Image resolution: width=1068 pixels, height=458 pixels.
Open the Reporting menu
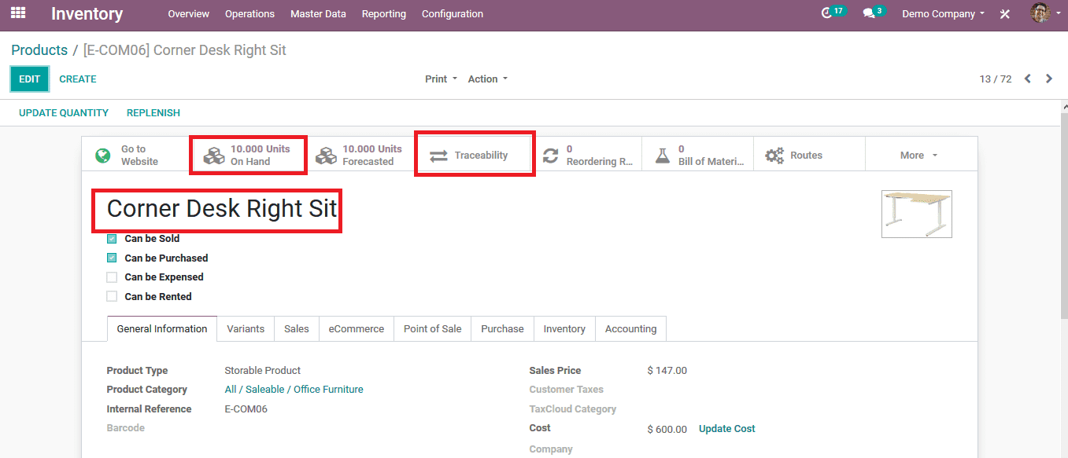[x=384, y=14]
